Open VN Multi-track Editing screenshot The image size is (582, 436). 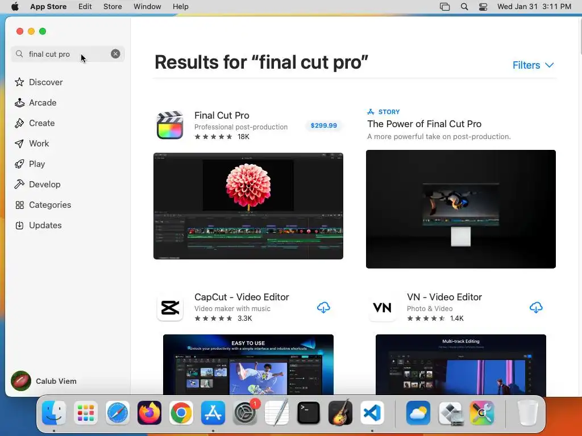460,364
